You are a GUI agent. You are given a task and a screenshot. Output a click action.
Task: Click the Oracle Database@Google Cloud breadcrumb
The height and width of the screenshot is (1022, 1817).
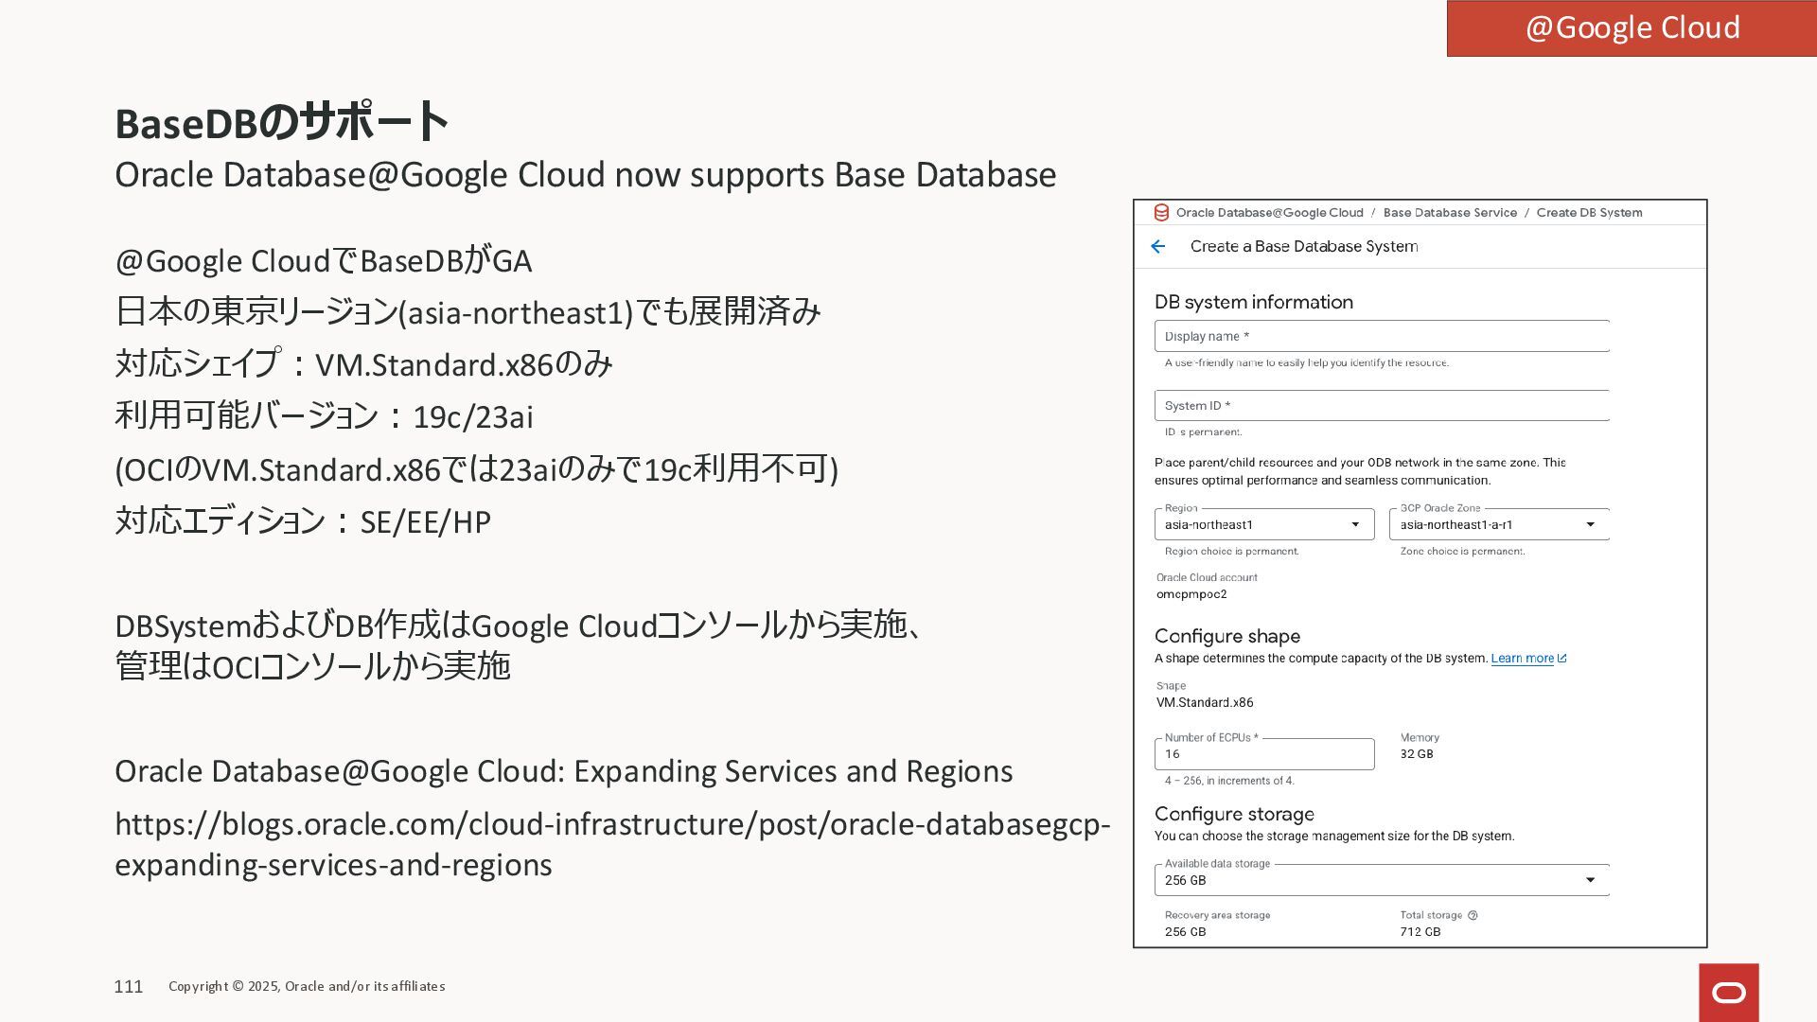point(1269,213)
